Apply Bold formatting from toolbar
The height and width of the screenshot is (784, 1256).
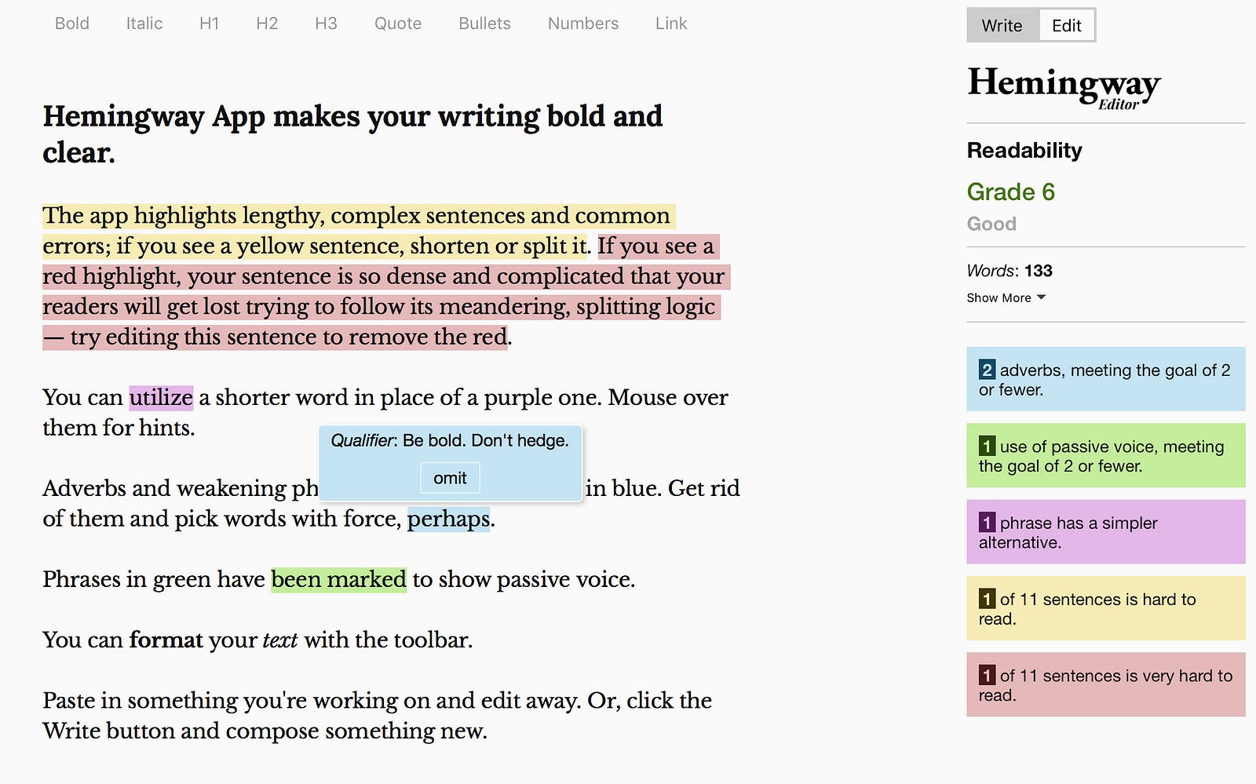tap(71, 24)
